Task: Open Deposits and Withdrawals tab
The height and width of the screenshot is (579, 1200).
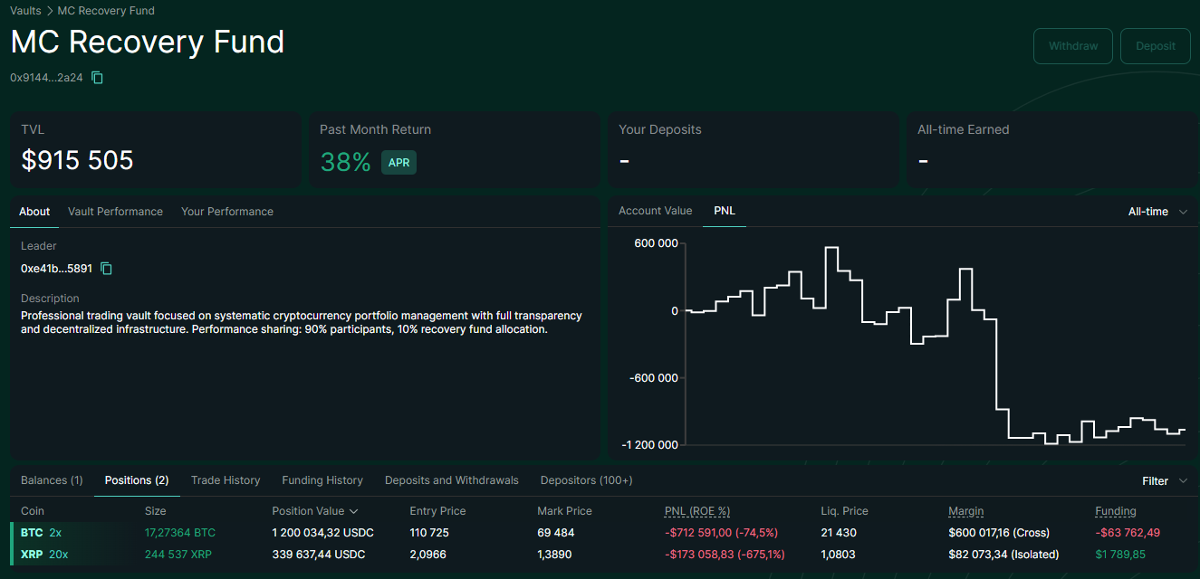Action: point(451,480)
